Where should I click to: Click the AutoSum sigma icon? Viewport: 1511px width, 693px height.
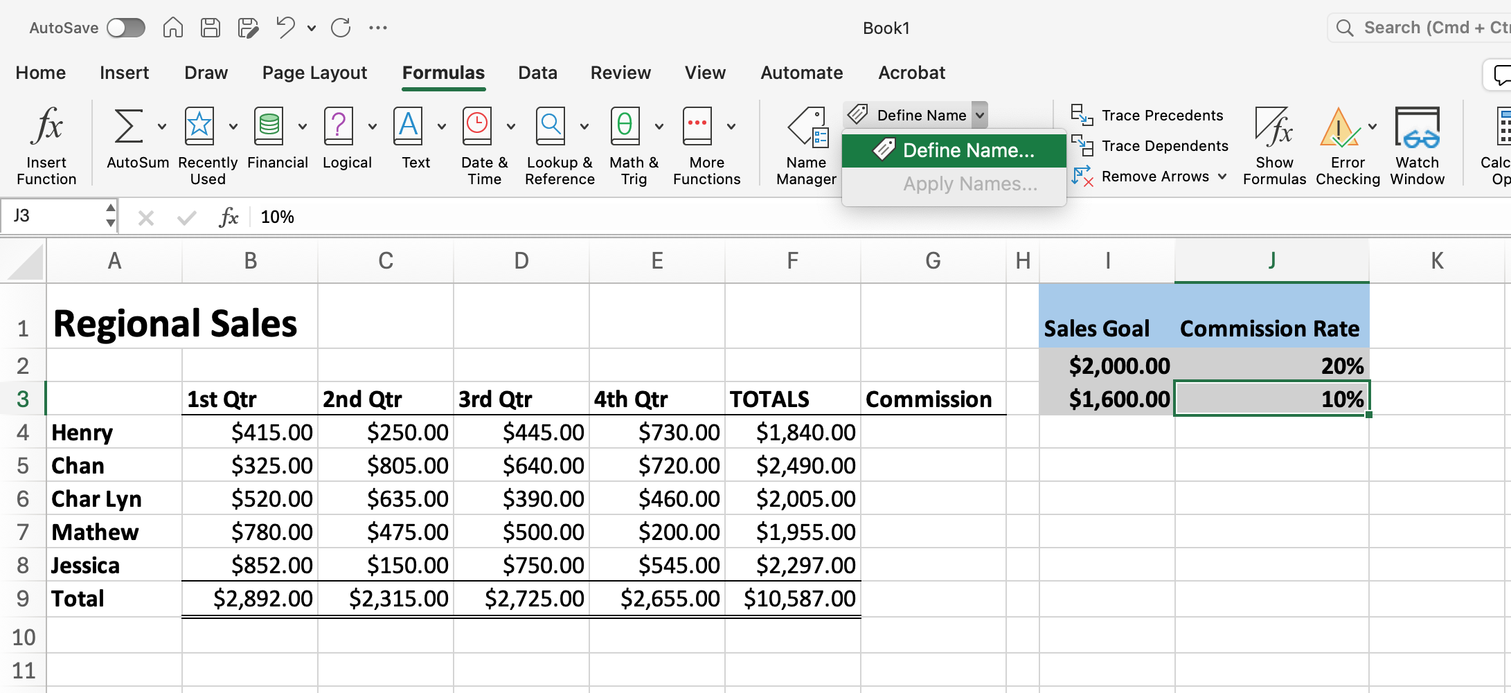pyautogui.click(x=129, y=126)
